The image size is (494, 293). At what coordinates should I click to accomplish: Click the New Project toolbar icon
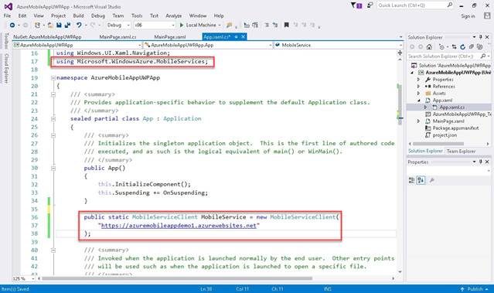pos(37,25)
